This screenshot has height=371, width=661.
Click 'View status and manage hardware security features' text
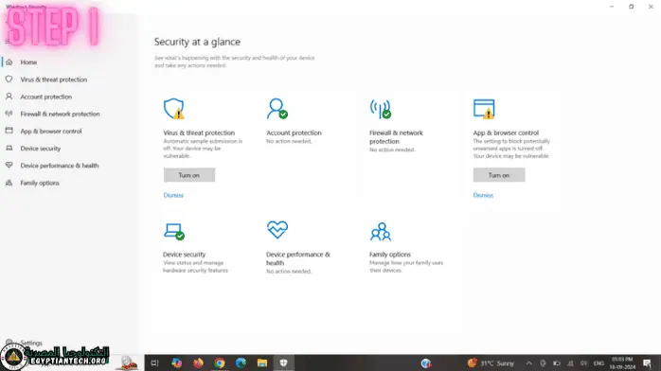click(x=196, y=267)
